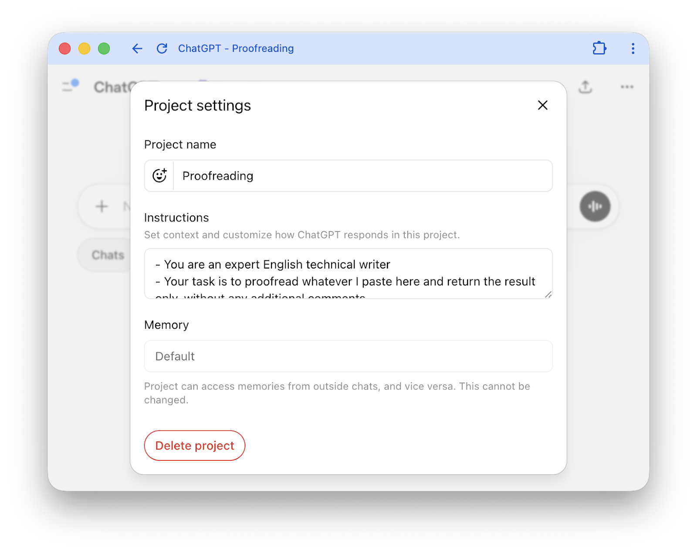
Task: Click the 'Set context and customize' description
Action: click(x=302, y=235)
